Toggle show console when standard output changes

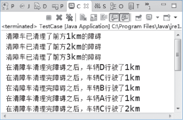tap(114, 18)
